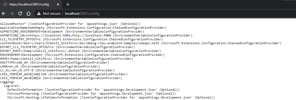Go forward using the forward arrow
The height and width of the screenshot is (100, 296).
(x=12, y=13)
